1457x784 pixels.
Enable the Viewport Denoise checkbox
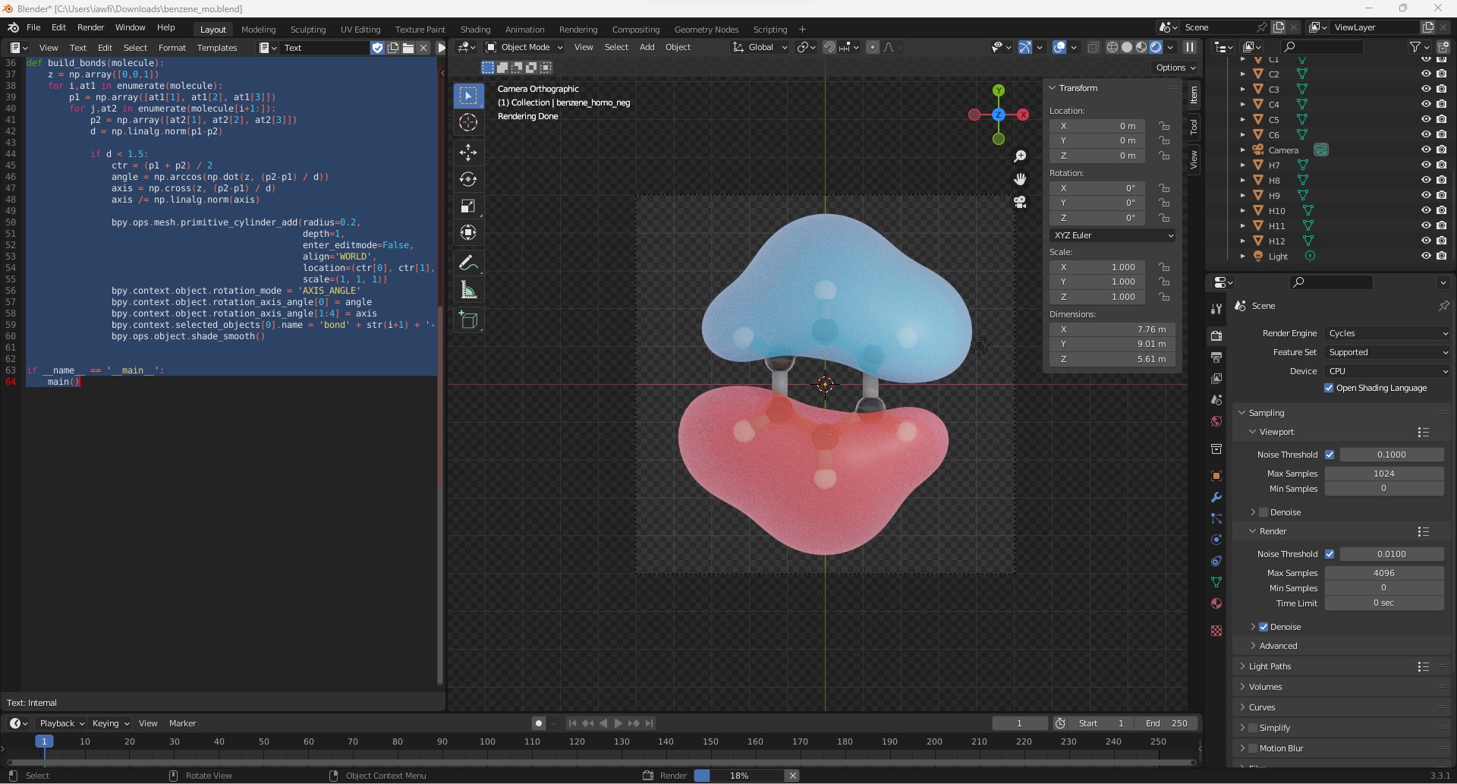tap(1263, 512)
